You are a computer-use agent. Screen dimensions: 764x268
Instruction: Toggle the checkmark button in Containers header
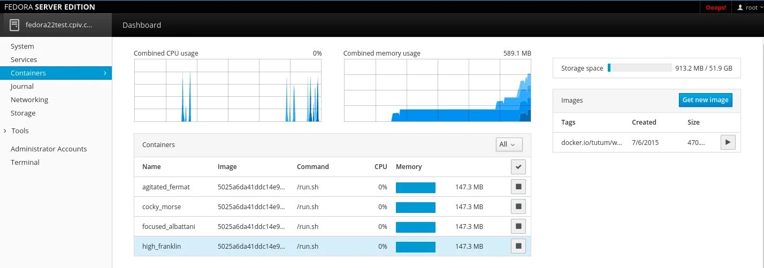(518, 167)
